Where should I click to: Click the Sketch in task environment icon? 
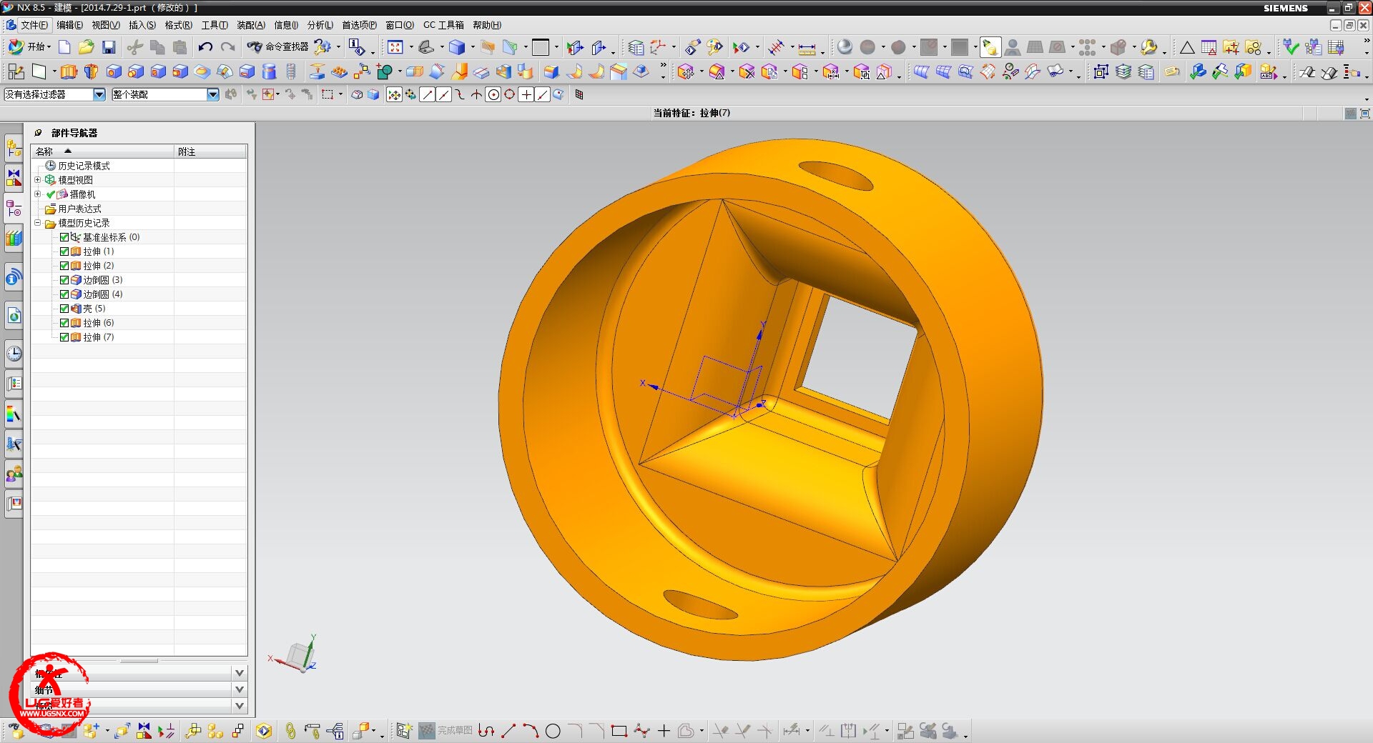pyautogui.click(x=16, y=71)
